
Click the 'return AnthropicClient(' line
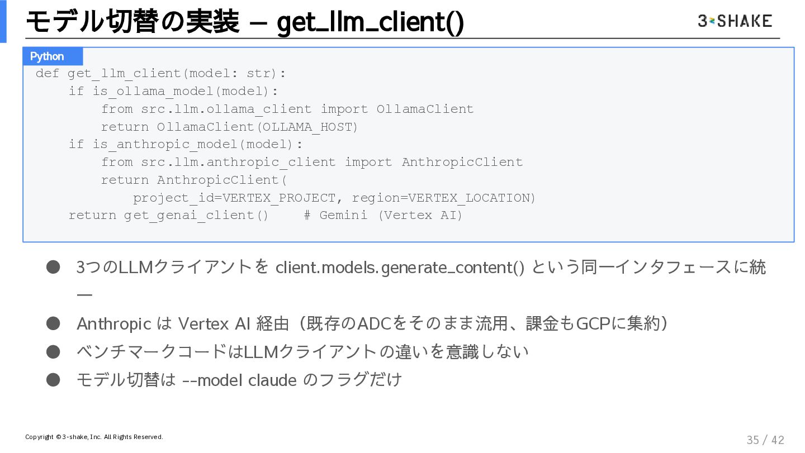pos(194,180)
